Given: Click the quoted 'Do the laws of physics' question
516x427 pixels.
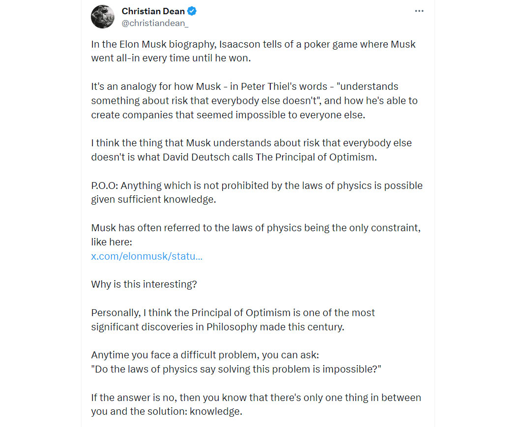Looking at the screenshot, I should tap(236, 369).
